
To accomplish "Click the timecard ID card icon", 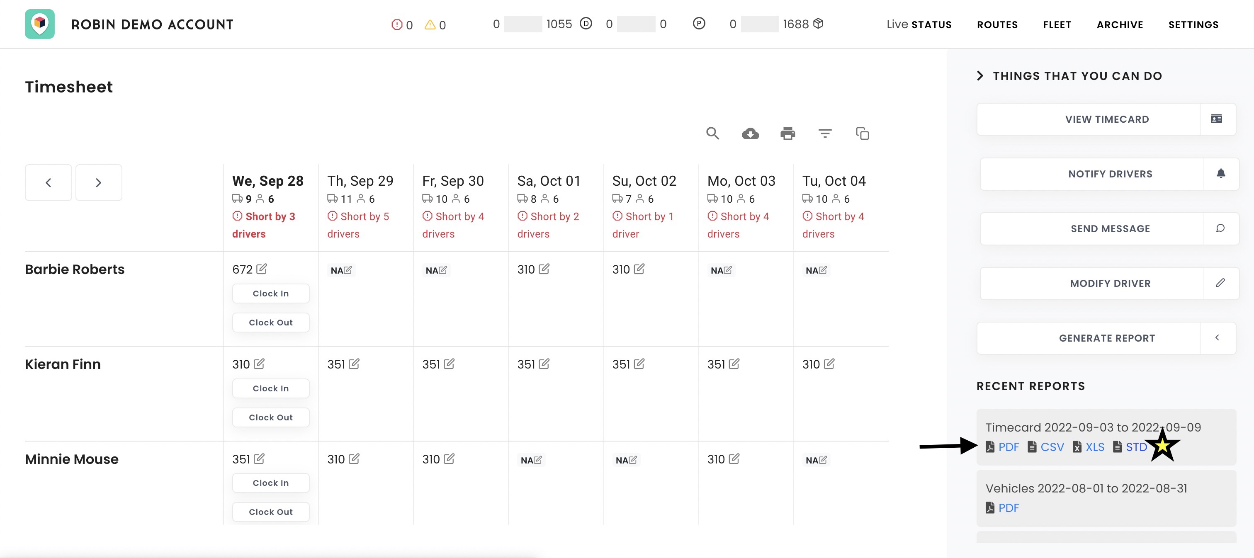I will coord(1216,119).
